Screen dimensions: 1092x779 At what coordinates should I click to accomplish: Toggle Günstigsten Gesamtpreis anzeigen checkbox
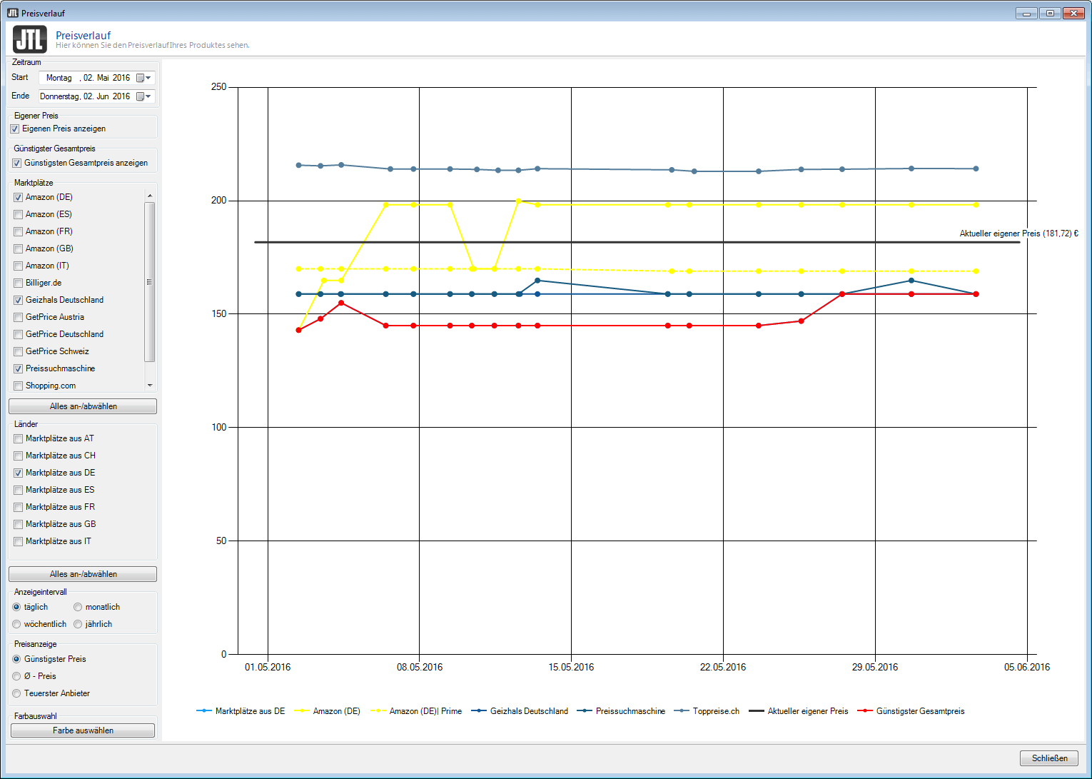coord(17,164)
